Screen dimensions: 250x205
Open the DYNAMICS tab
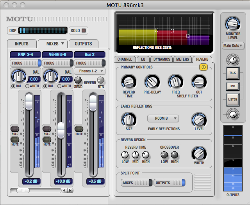coord(162,59)
